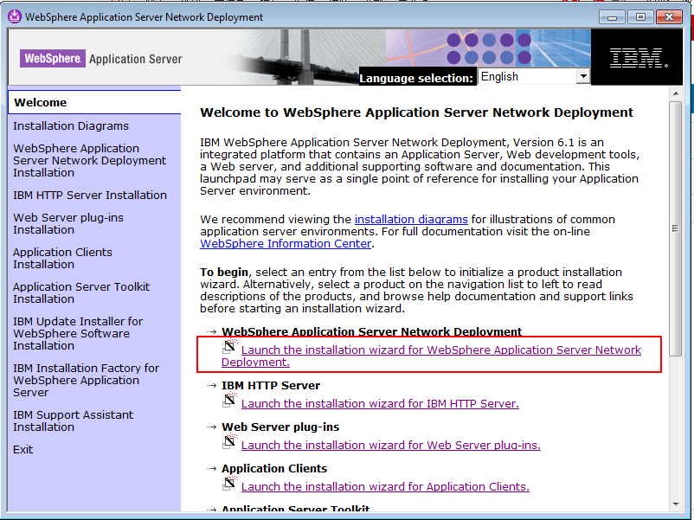The width and height of the screenshot is (694, 520).
Task: Minimize the WebSphere launchpad window
Action: pos(612,17)
